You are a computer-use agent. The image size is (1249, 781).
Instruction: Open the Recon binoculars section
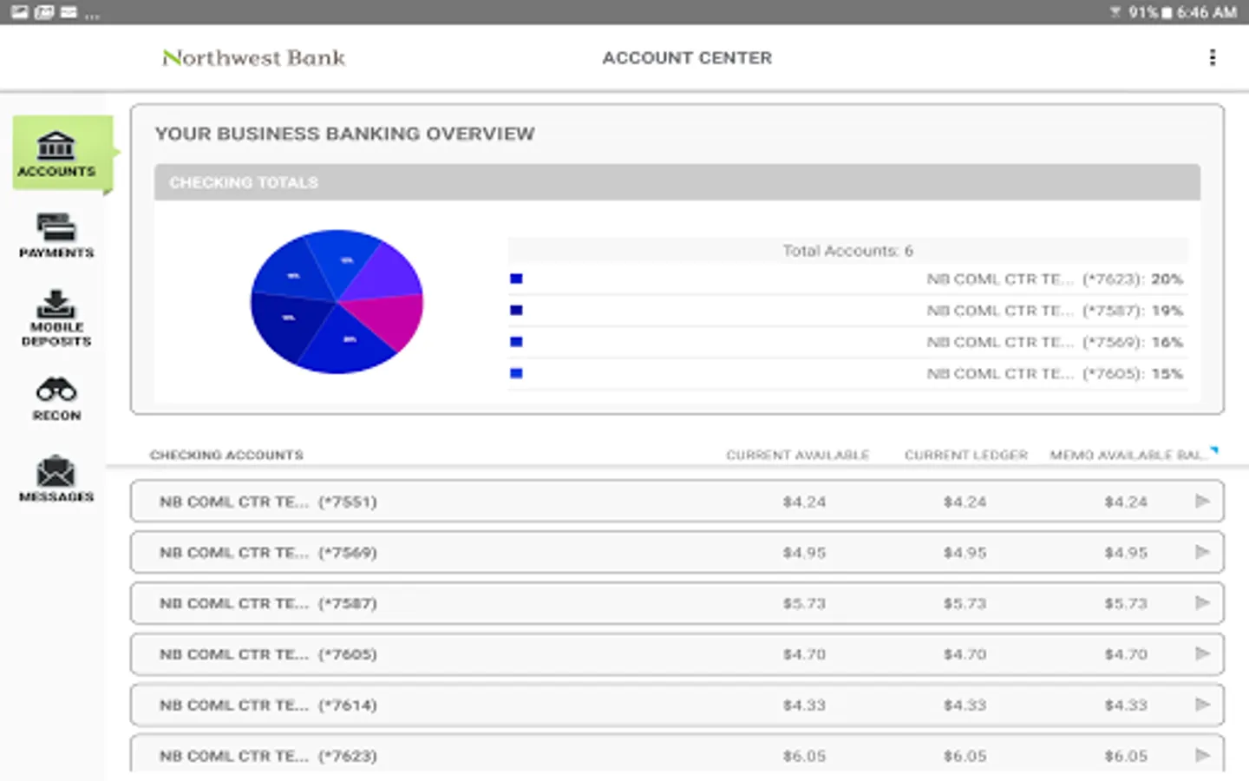(x=56, y=399)
